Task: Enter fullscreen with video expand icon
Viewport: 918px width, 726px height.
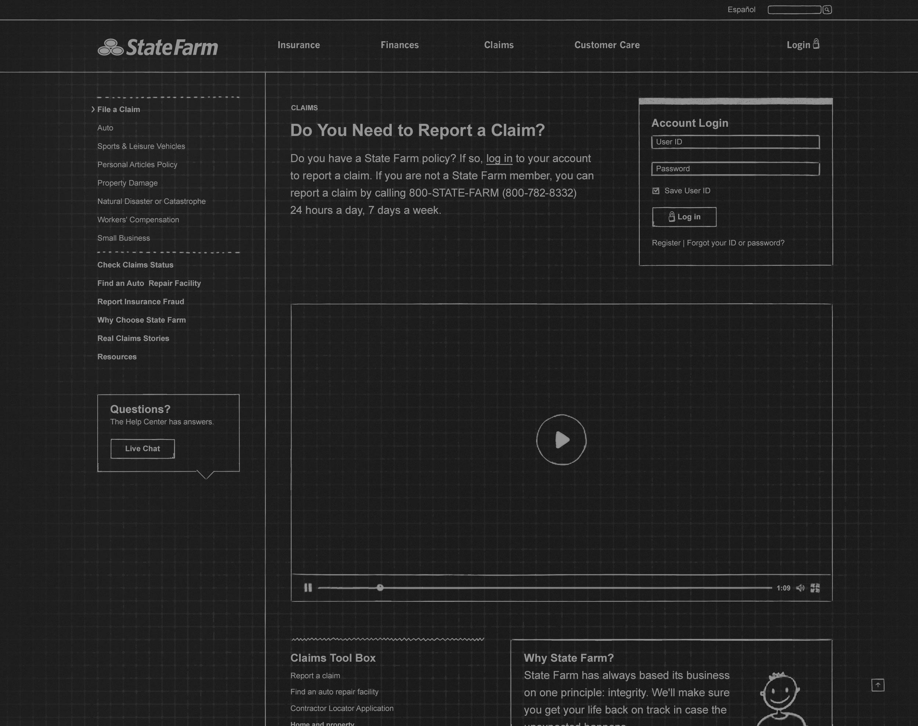Action: 815,588
